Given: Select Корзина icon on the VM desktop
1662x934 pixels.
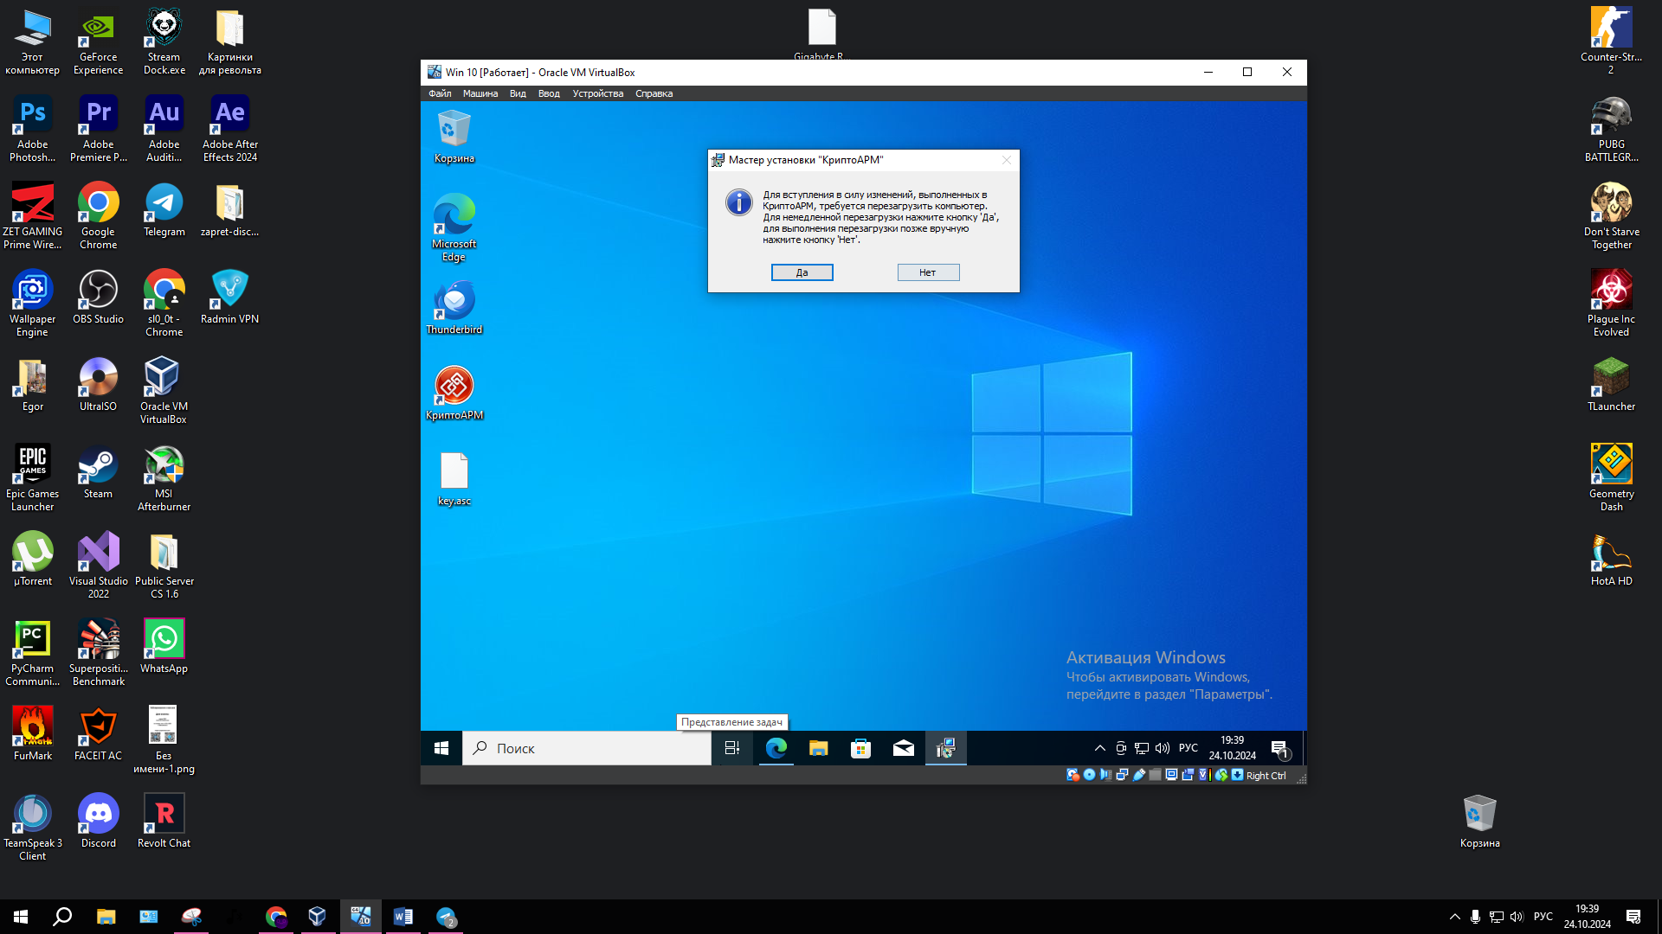Looking at the screenshot, I should (x=454, y=138).
